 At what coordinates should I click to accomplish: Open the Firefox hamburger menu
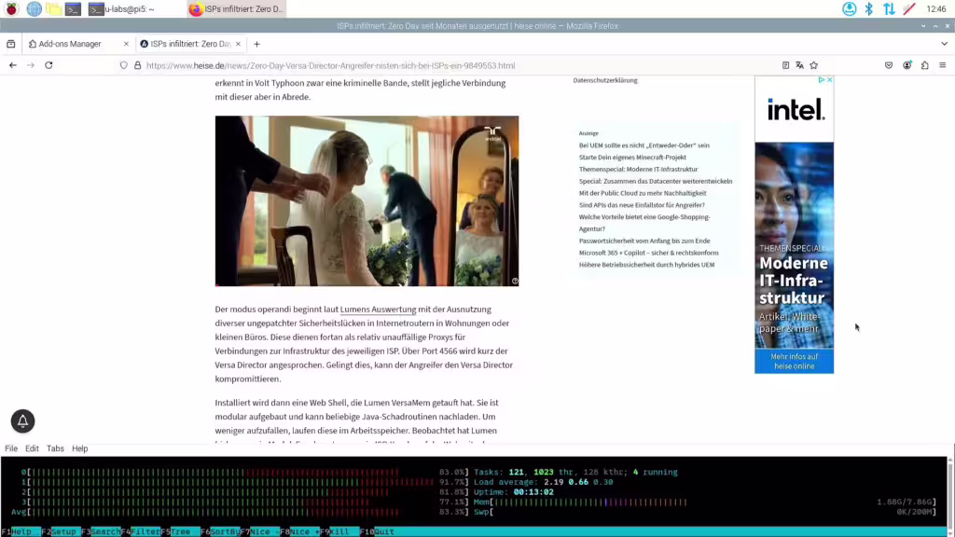pos(942,65)
